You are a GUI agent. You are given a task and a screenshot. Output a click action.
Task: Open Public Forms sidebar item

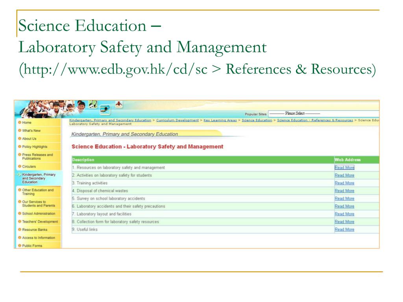pyautogui.click(x=32, y=245)
